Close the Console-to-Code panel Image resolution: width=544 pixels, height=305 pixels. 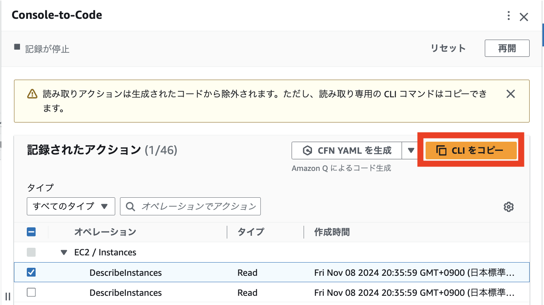tap(524, 17)
